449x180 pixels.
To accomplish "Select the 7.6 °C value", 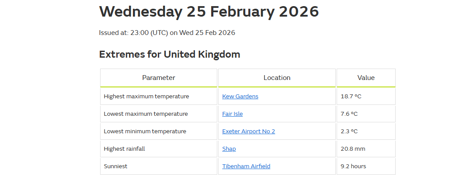I will pyautogui.click(x=349, y=114).
